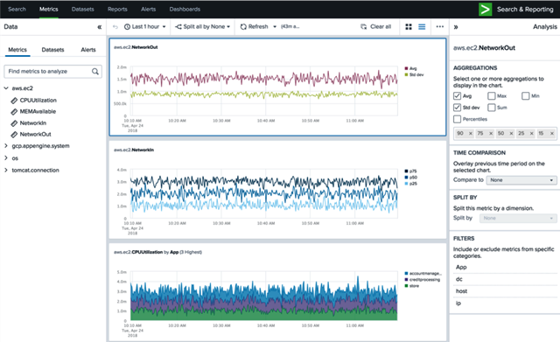Collapse the aws.ec2 tree node
560x342 pixels.
pos(6,88)
